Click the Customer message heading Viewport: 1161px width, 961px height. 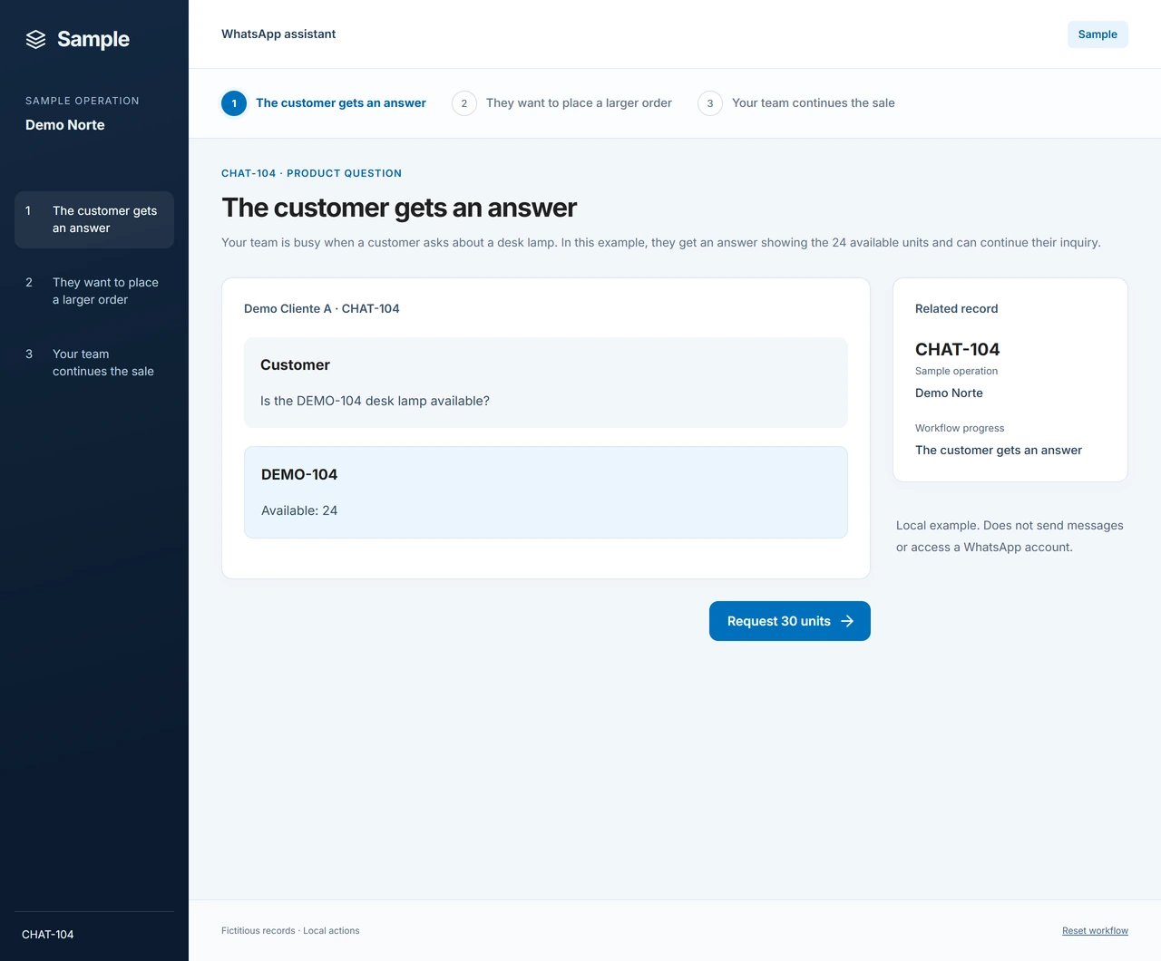pyautogui.click(x=295, y=365)
